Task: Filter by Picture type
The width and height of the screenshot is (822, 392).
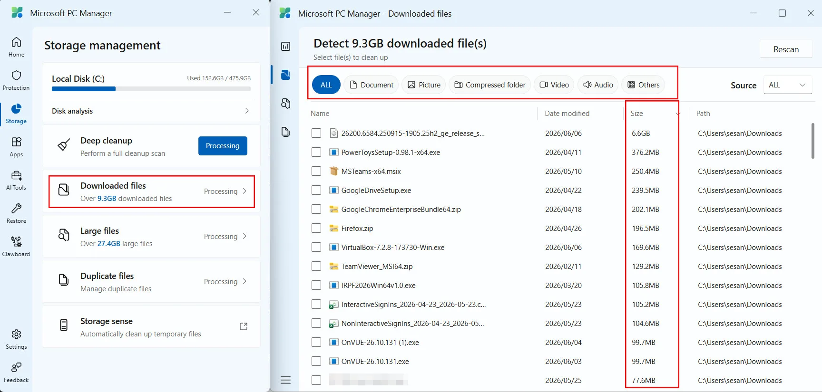Action: click(x=424, y=85)
